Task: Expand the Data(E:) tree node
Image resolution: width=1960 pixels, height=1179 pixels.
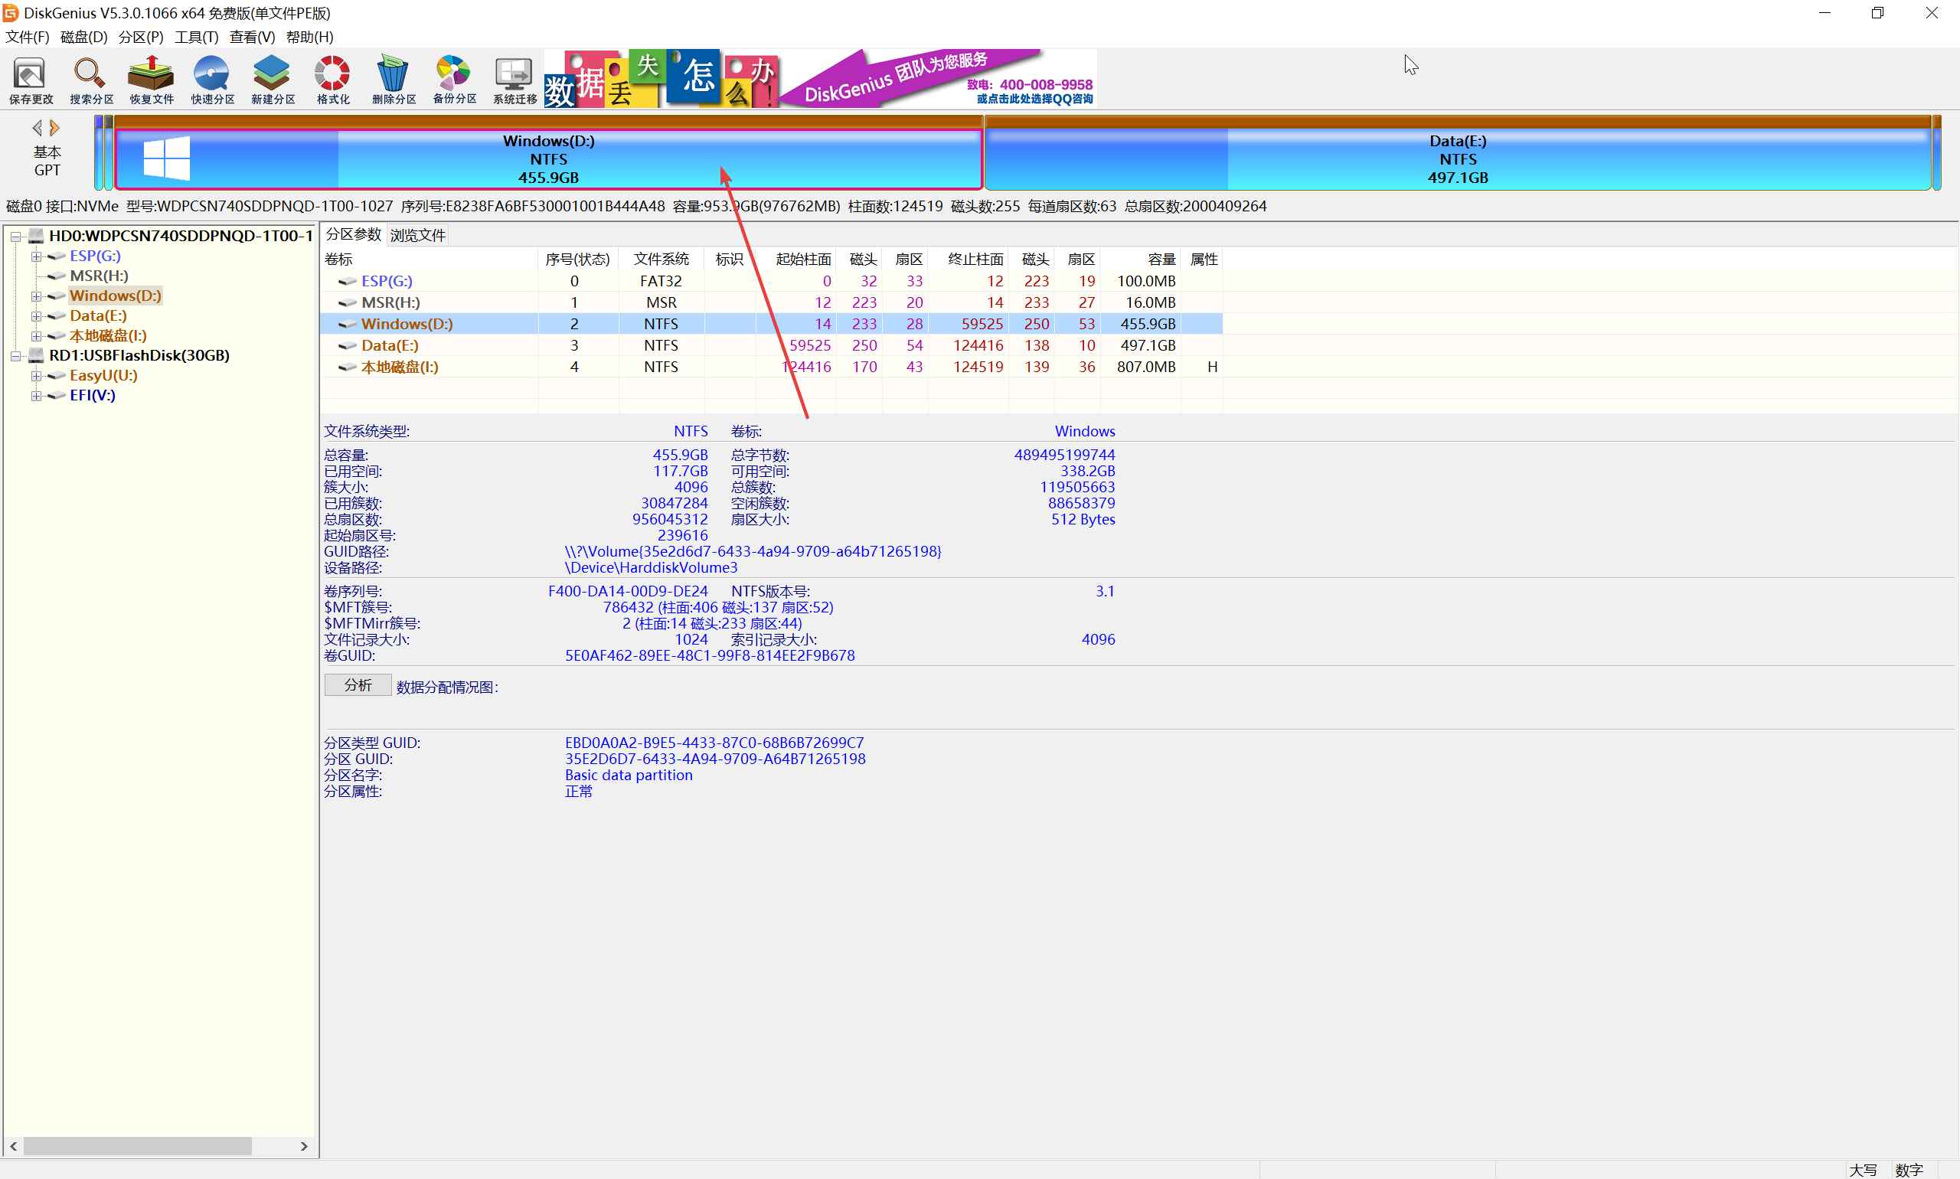Action: tap(36, 316)
